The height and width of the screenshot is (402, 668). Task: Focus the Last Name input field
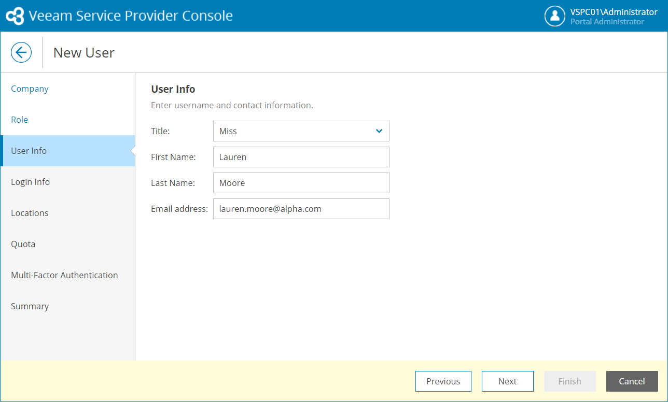[301, 183]
